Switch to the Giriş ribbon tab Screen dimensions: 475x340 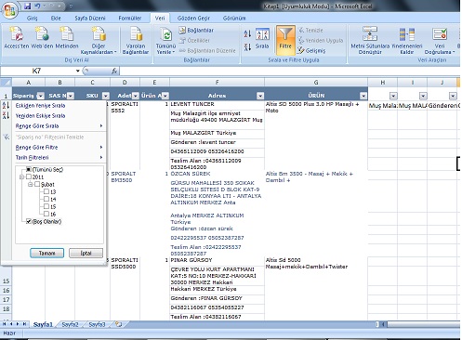[x=32, y=18]
